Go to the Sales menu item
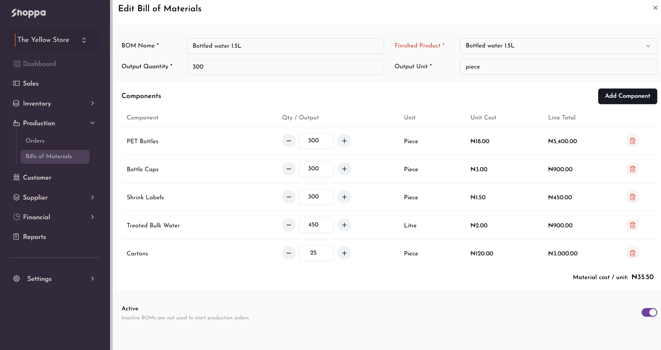 (31, 83)
